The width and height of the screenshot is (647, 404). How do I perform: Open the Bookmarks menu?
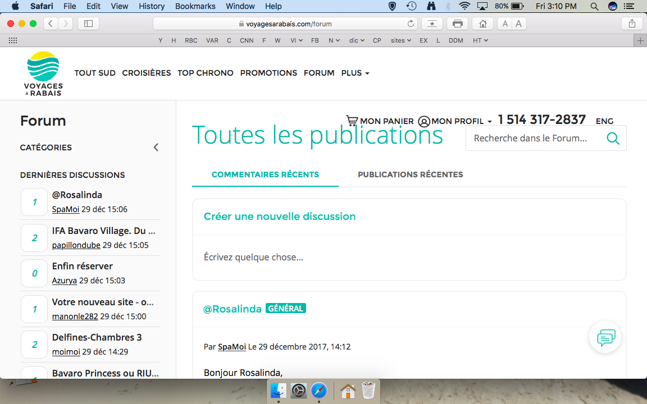(195, 6)
